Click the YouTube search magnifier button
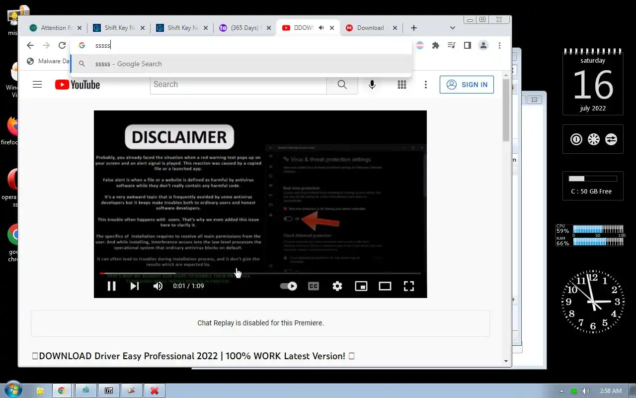Image resolution: width=636 pixels, height=398 pixels. click(x=342, y=85)
